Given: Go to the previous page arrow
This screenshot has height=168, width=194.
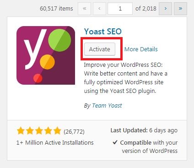Looking at the screenshot, I should (x=99, y=9).
